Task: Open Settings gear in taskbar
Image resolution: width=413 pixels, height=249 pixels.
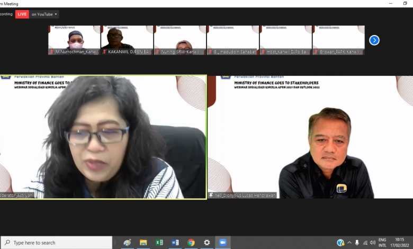Action: [x=206, y=243]
